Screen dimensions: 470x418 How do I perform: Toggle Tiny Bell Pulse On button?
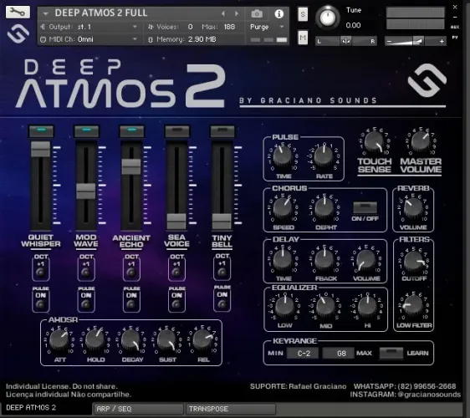[222, 303]
